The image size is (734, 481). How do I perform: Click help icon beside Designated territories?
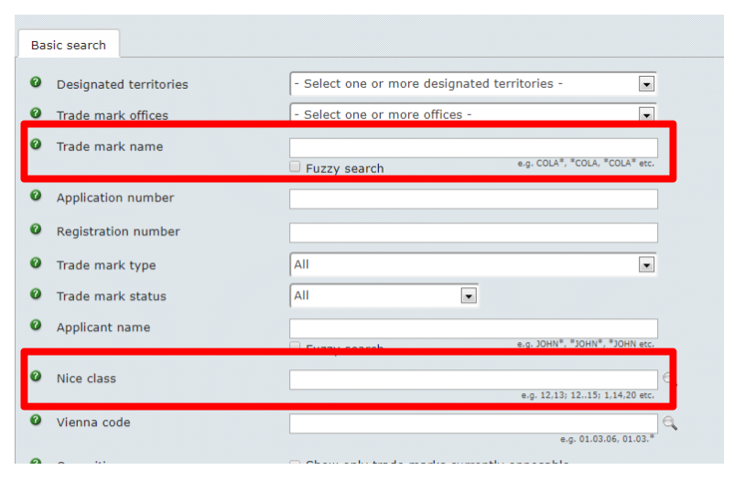coord(36,82)
